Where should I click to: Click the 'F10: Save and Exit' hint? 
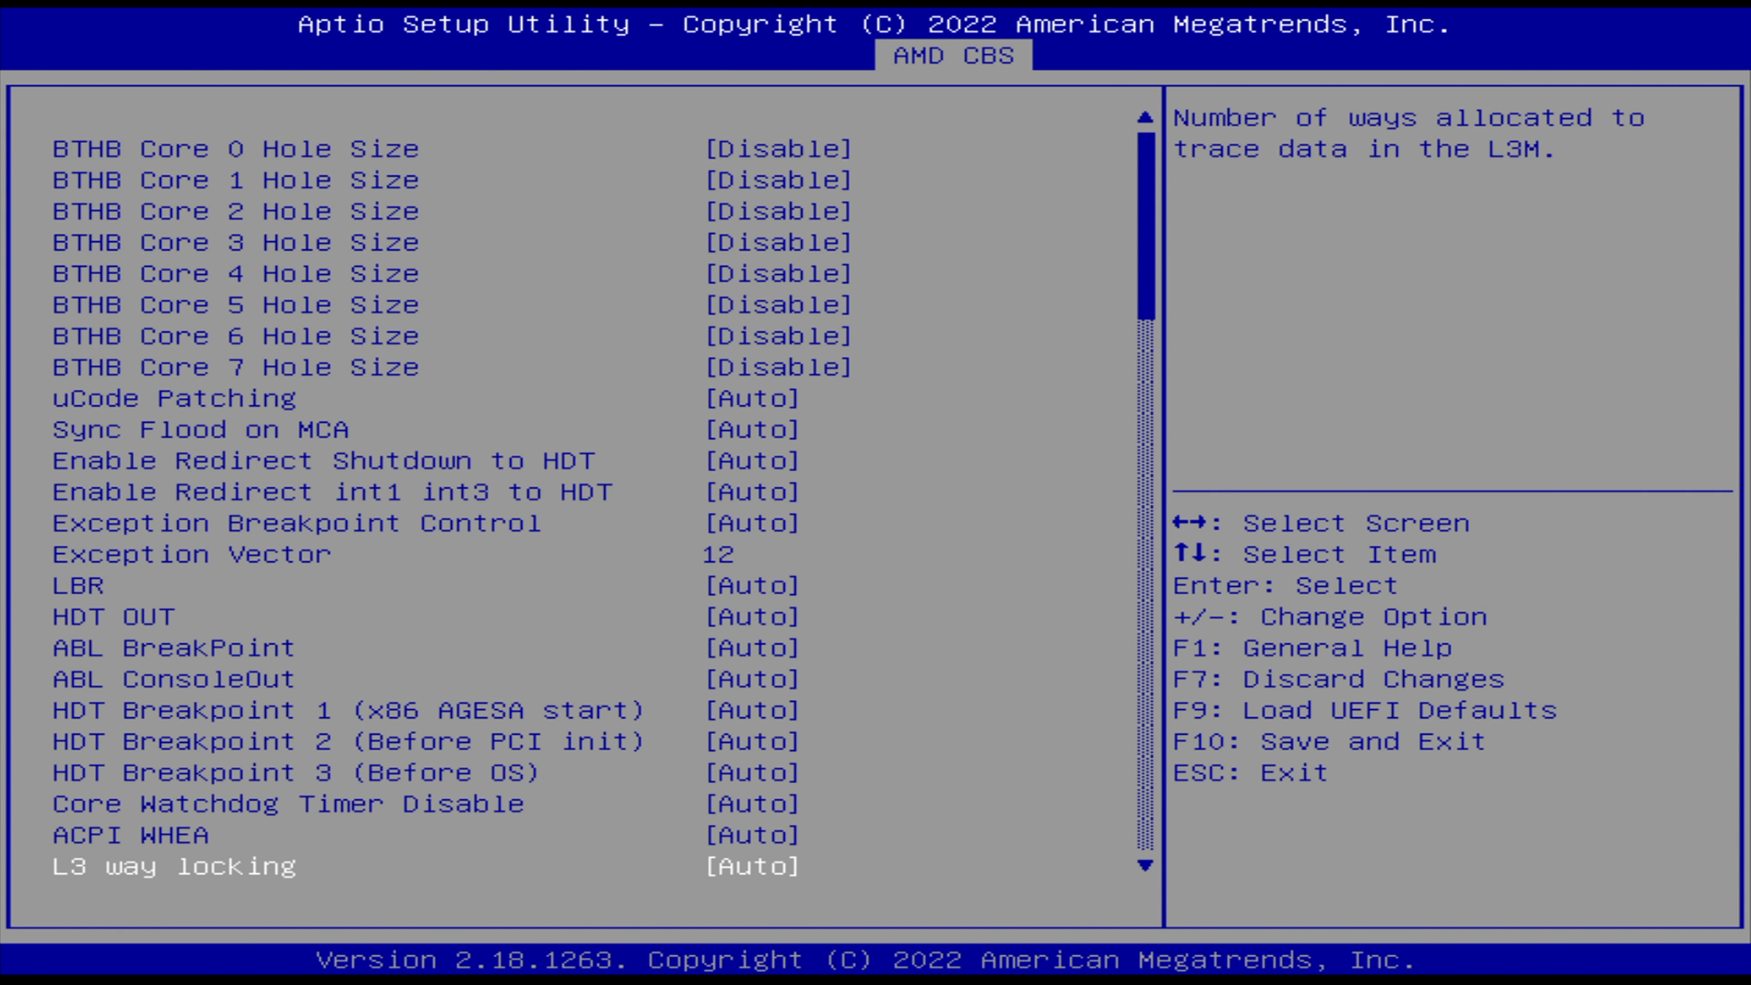1329,741
